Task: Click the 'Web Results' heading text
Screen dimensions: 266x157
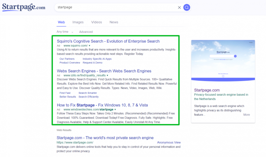Action: (64, 130)
